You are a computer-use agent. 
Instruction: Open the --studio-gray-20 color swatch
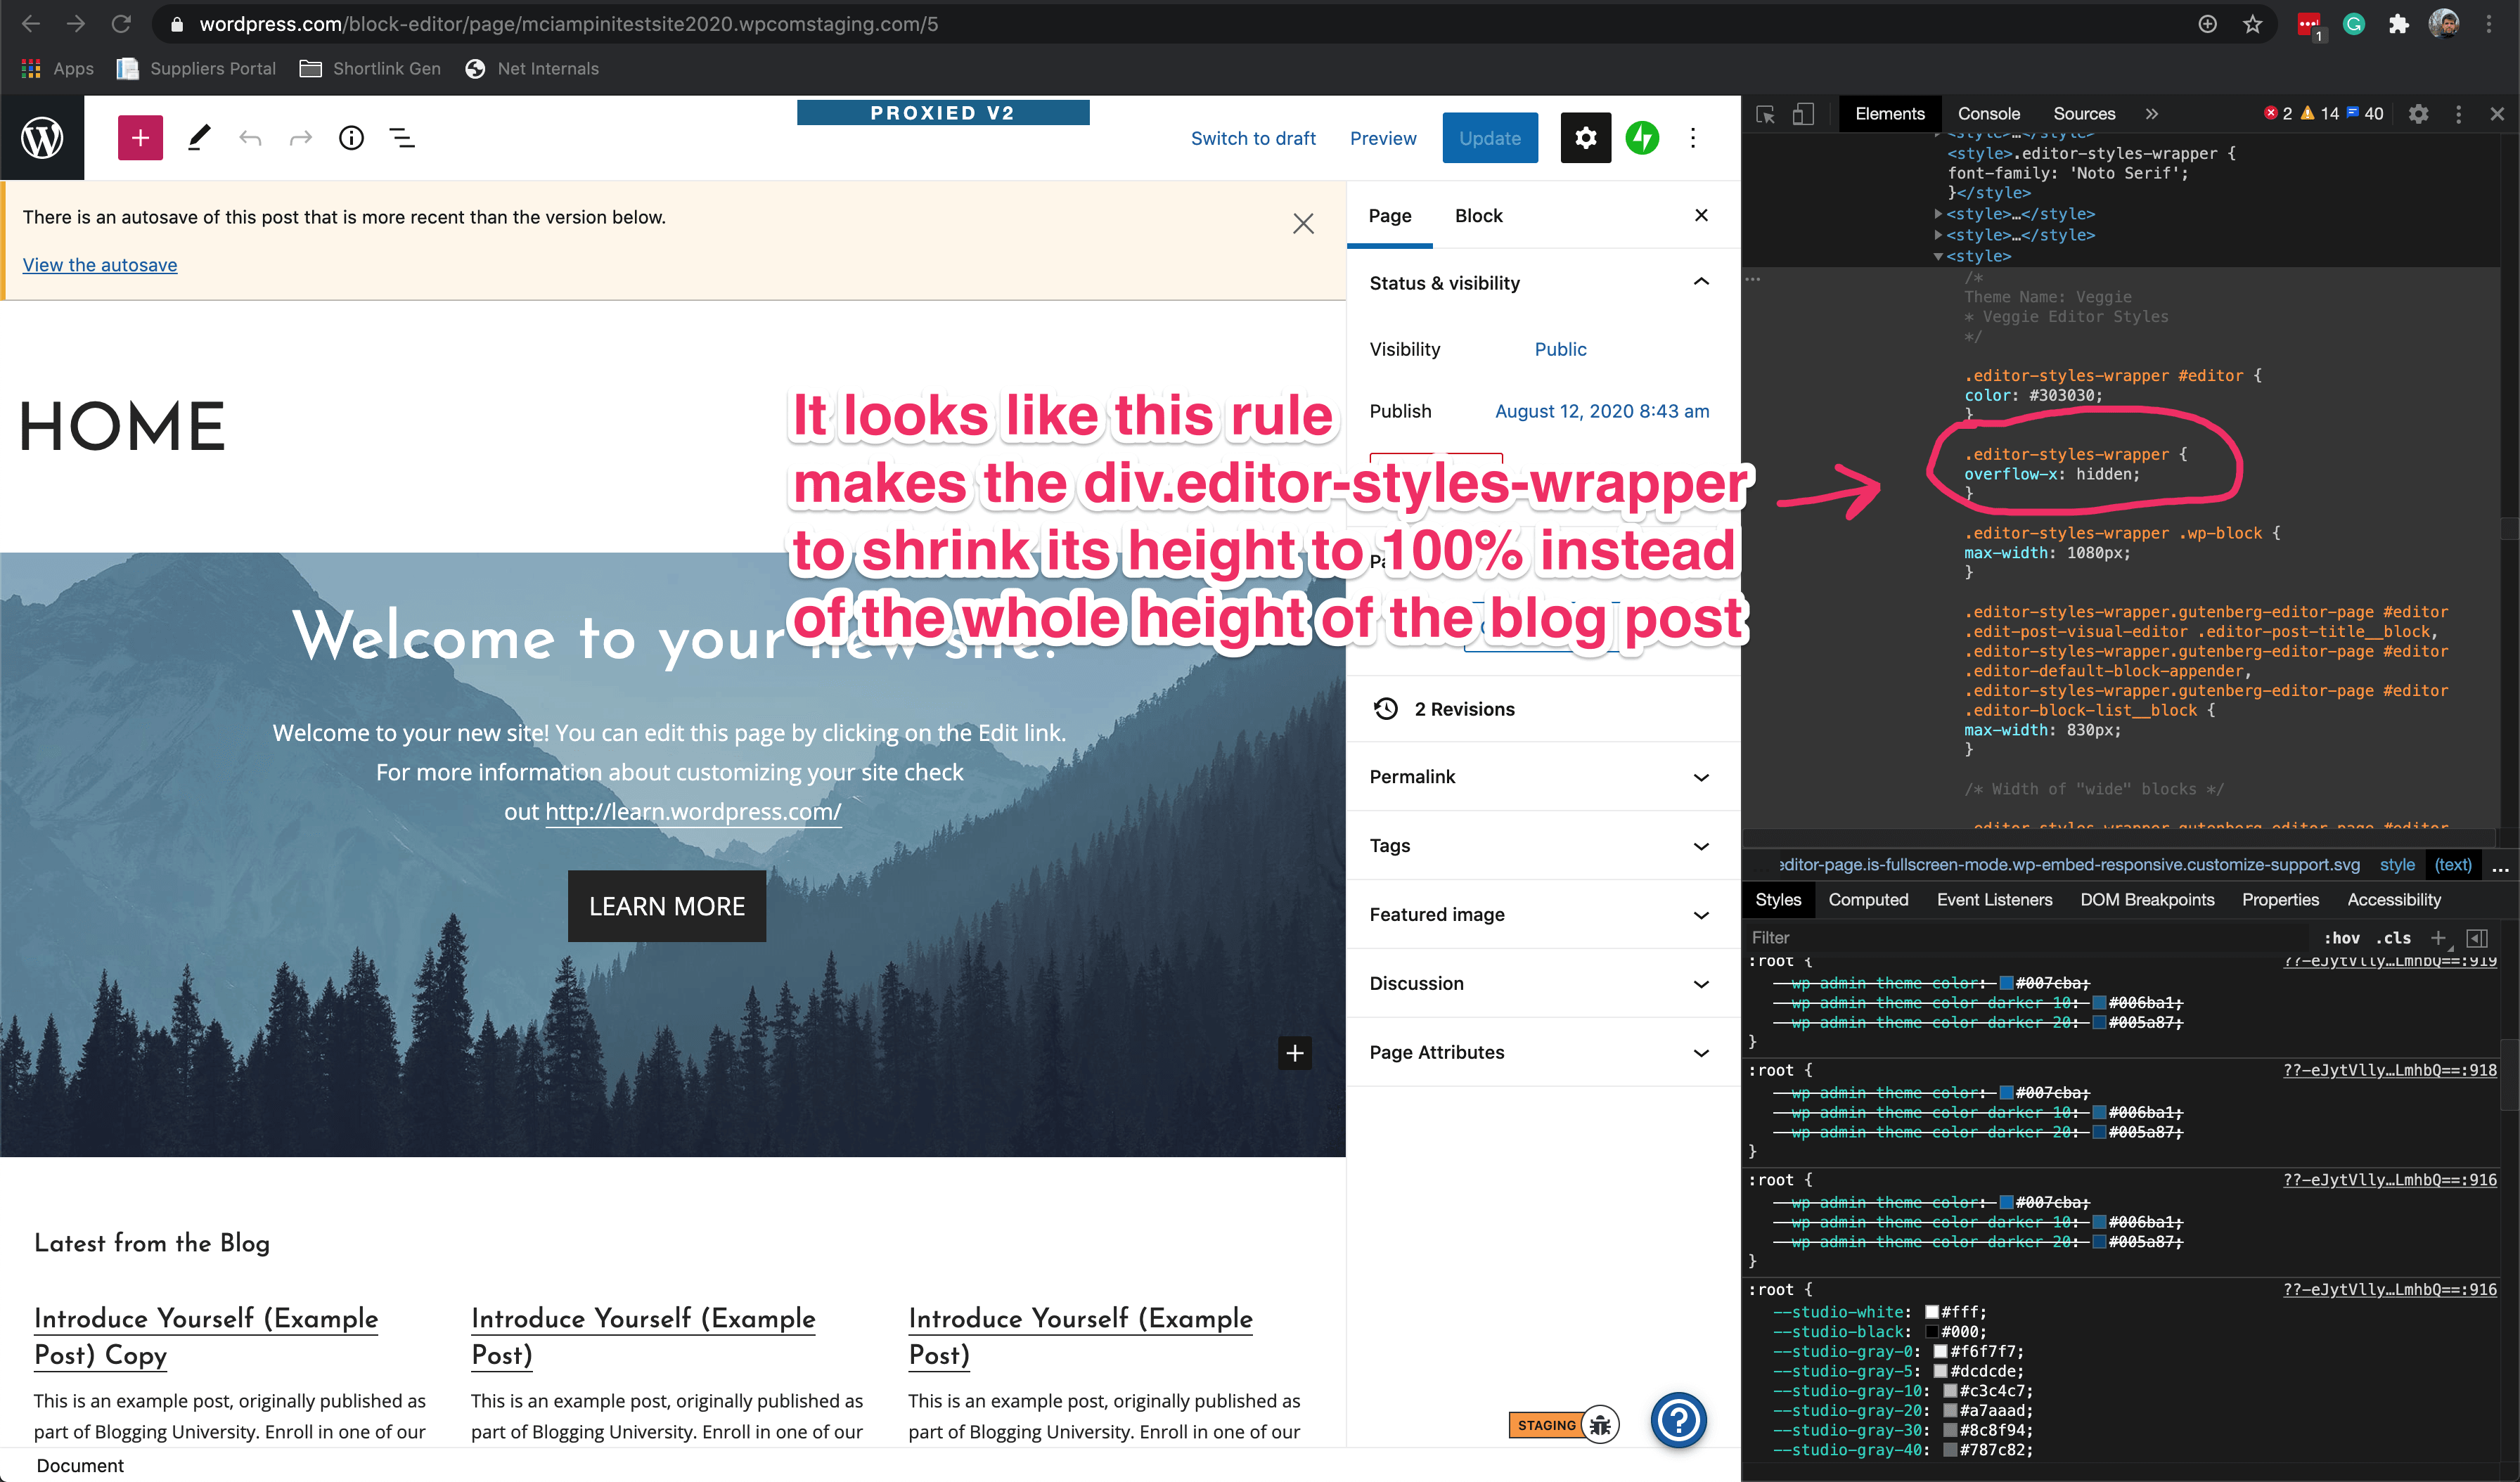[x=1949, y=1410]
